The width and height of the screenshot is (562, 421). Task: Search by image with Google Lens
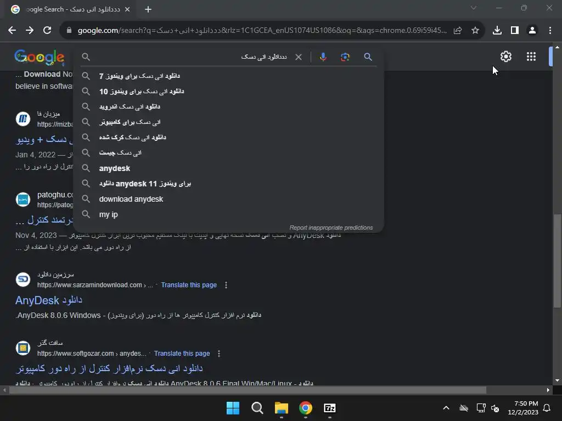click(x=345, y=57)
